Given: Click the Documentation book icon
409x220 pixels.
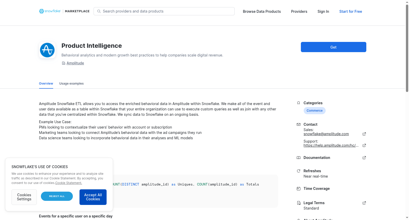Looking at the screenshot, I should 299,158.
